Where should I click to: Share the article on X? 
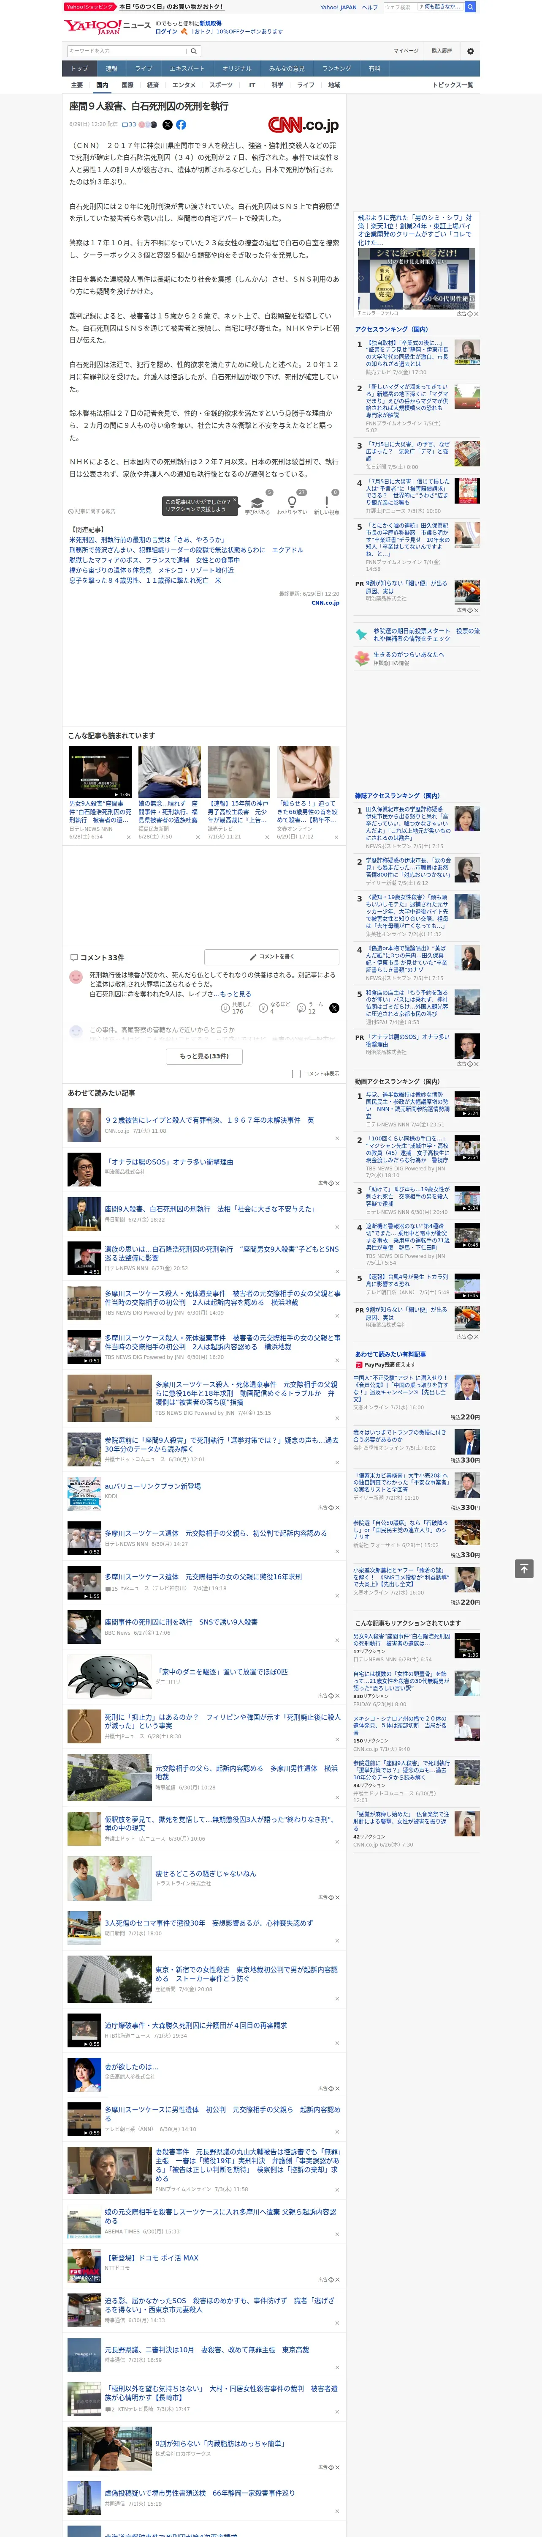(x=167, y=125)
